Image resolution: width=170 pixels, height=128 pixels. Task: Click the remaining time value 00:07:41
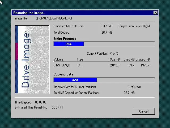57,107
